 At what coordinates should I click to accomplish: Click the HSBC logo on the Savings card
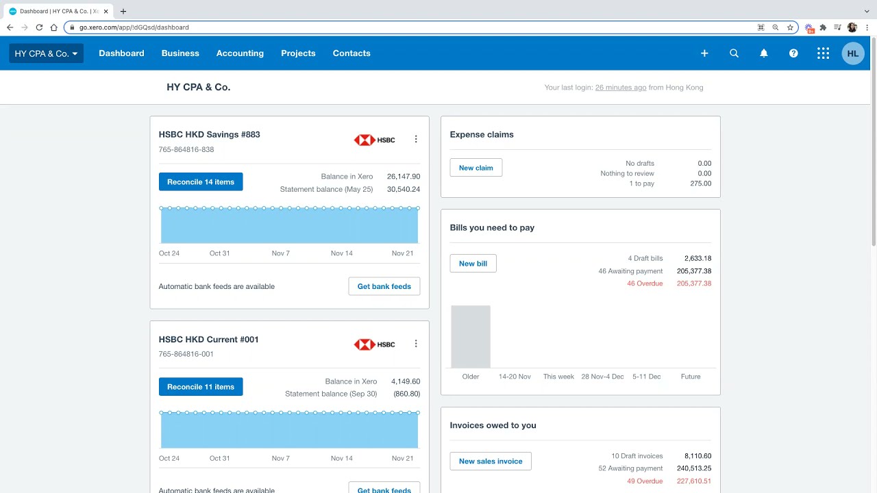pos(375,140)
